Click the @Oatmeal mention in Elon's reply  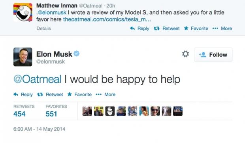pos(38,79)
